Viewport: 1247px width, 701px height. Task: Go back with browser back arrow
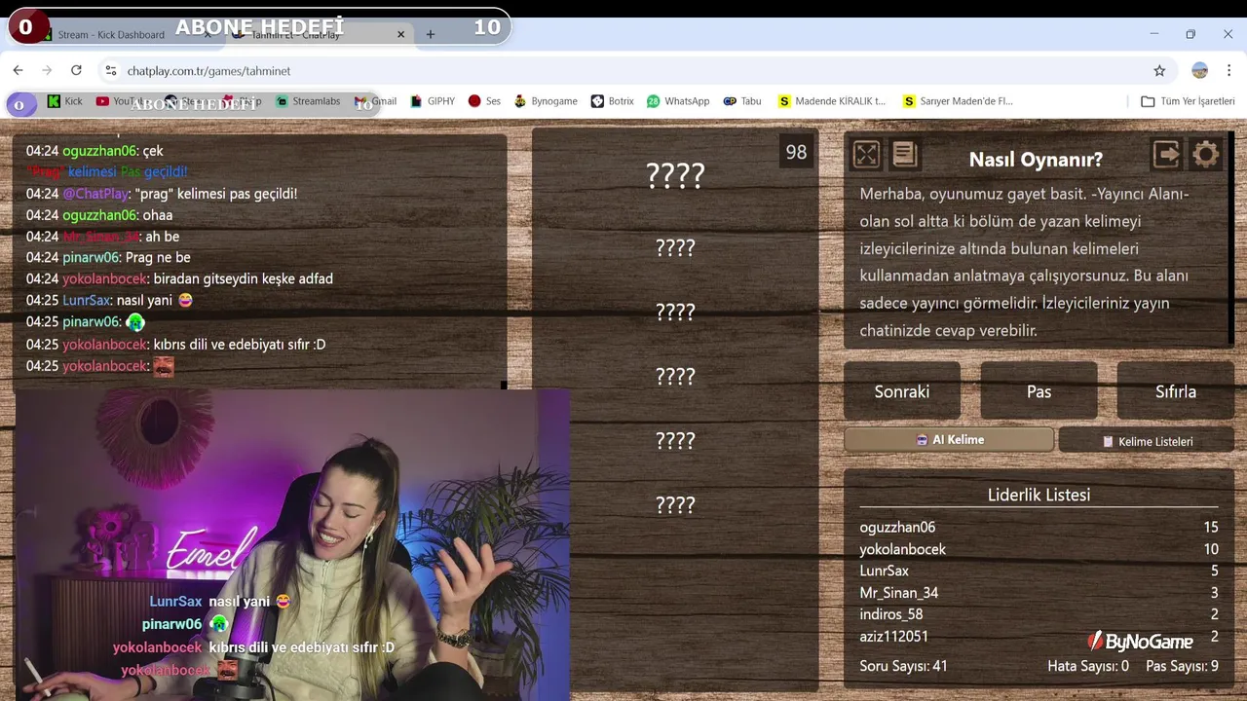point(18,70)
